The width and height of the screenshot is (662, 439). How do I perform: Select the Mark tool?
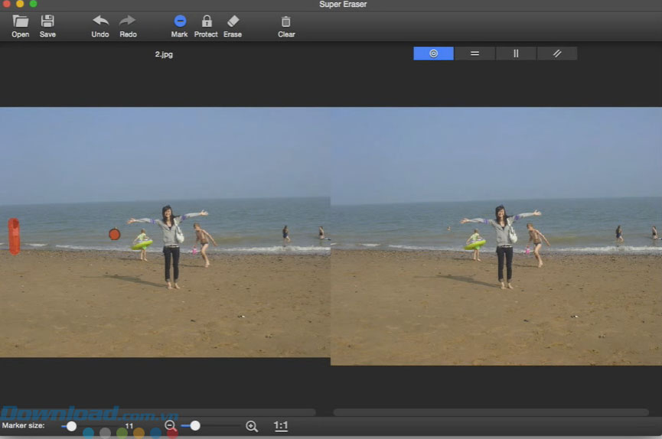pyautogui.click(x=180, y=21)
